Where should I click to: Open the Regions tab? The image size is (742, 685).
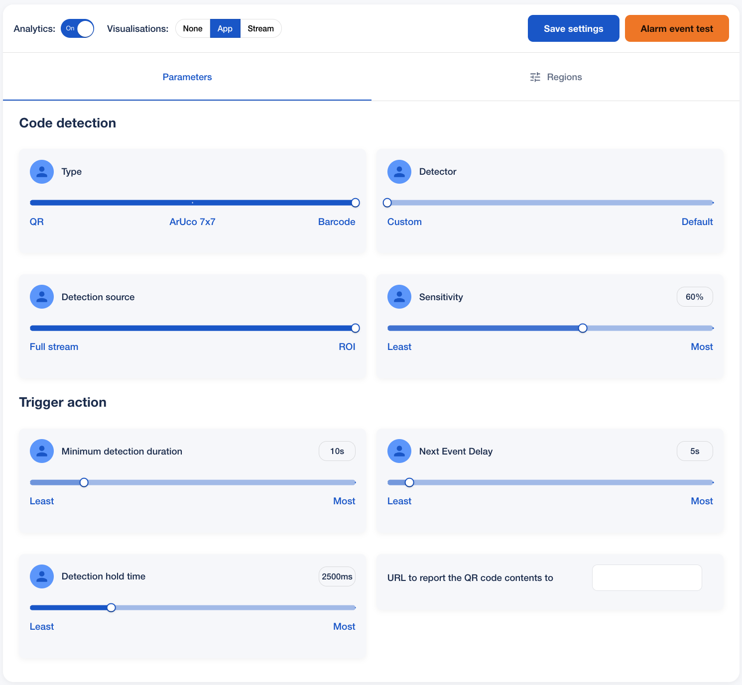pyautogui.click(x=556, y=77)
